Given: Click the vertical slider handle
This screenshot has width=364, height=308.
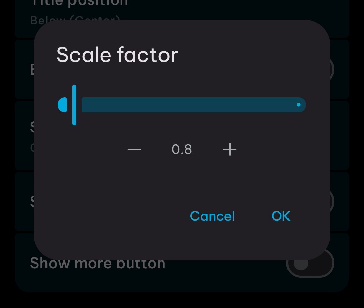Looking at the screenshot, I should point(74,105).
